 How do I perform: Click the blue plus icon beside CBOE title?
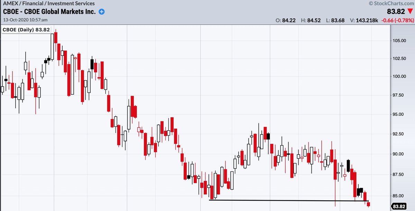(x=102, y=12)
